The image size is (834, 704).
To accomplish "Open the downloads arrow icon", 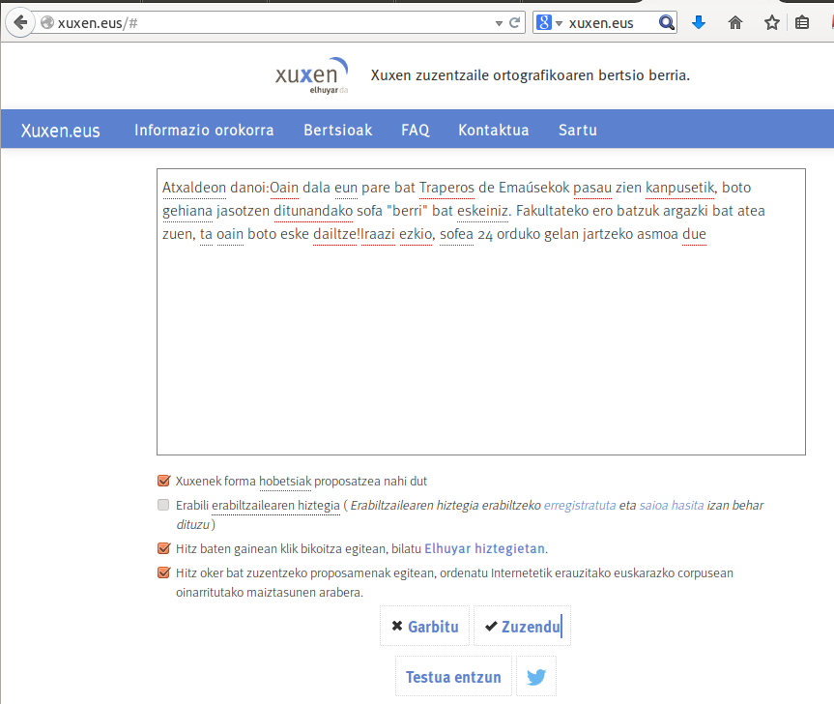I will coord(699,22).
